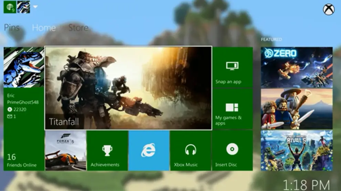
Task: Select the Insert Disc tile
Action: (x=232, y=150)
